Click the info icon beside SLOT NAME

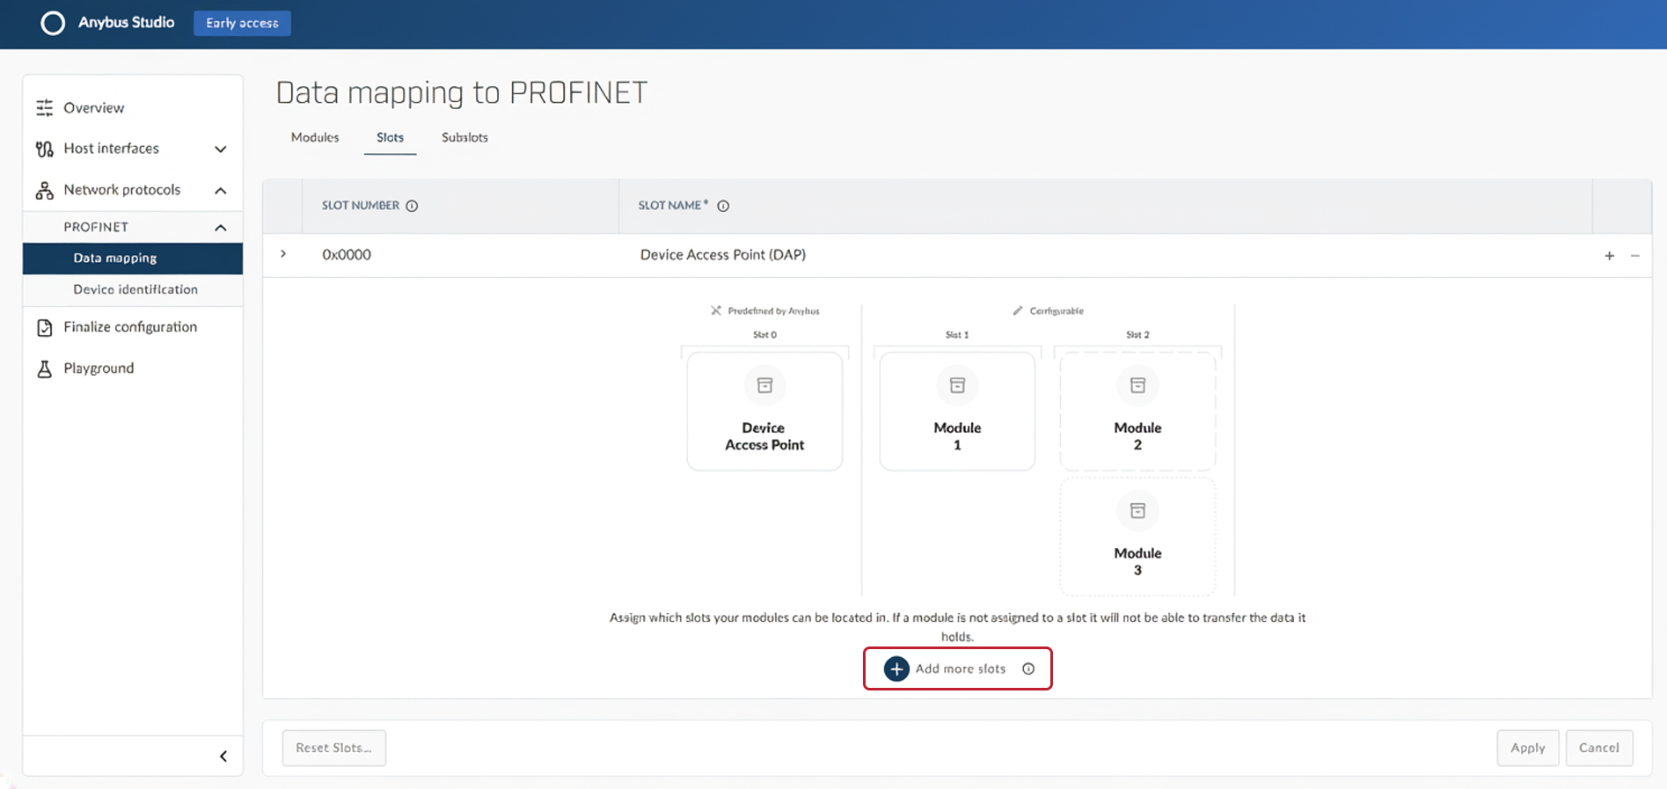coord(723,206)
